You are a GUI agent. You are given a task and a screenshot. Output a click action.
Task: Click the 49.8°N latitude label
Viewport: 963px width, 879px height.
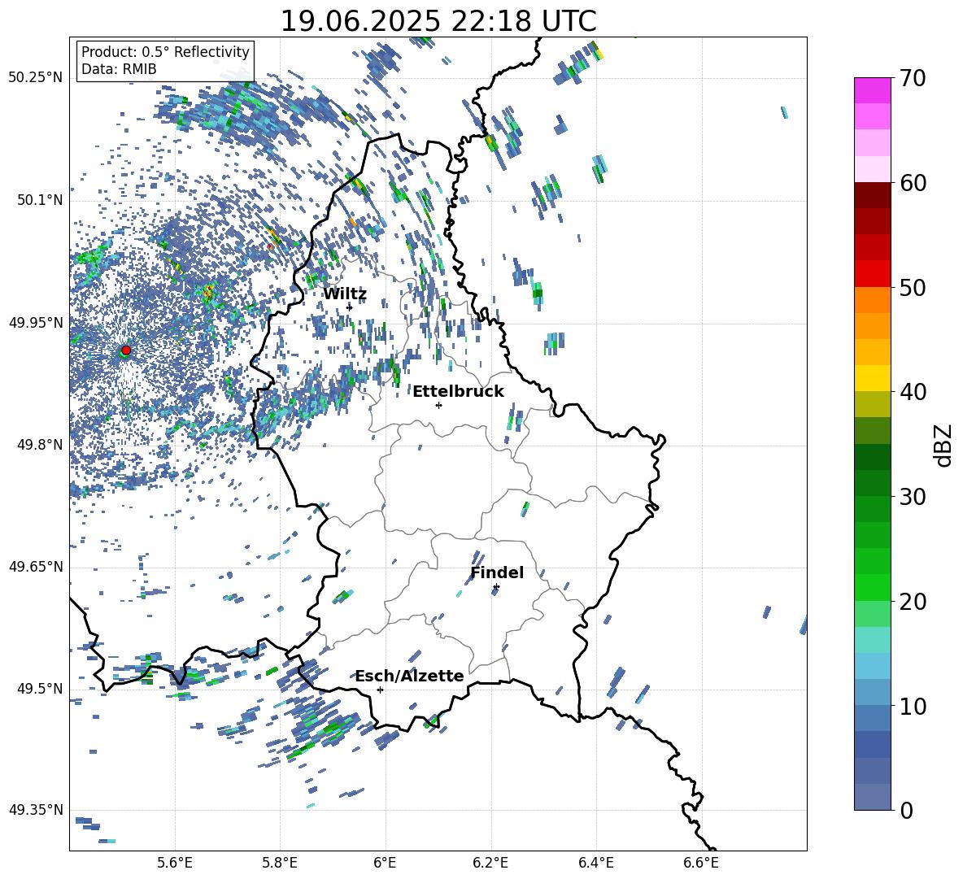point(41,445)
